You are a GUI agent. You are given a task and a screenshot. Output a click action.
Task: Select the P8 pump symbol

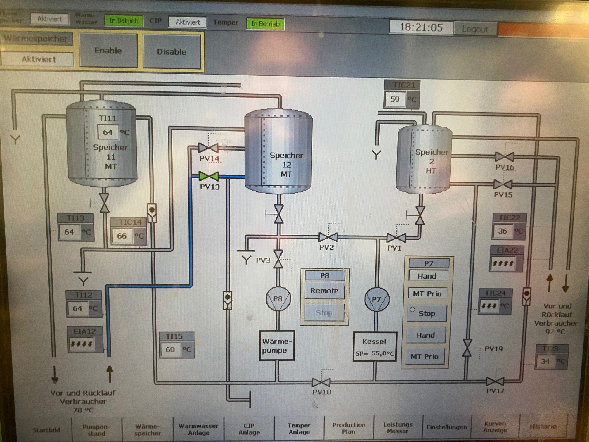pyautogui.click(x=278, y=299)
